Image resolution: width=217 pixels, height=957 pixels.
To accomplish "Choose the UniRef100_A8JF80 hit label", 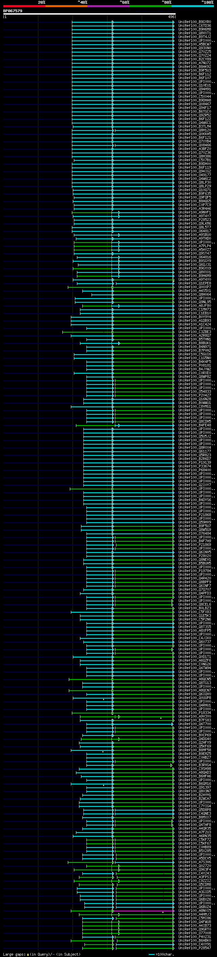I will [x=195, y=306].
